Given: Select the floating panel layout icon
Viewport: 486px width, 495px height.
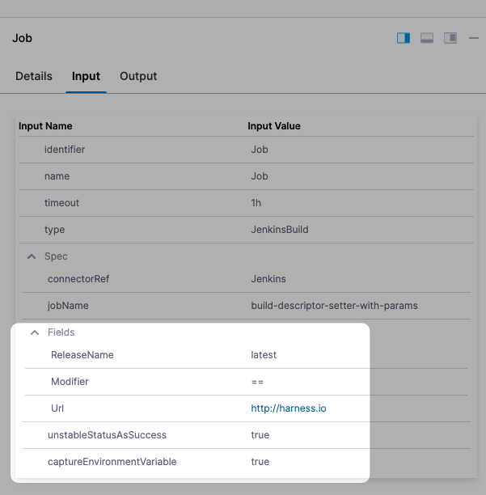Looking at the screenshot, I should point(450,38).
